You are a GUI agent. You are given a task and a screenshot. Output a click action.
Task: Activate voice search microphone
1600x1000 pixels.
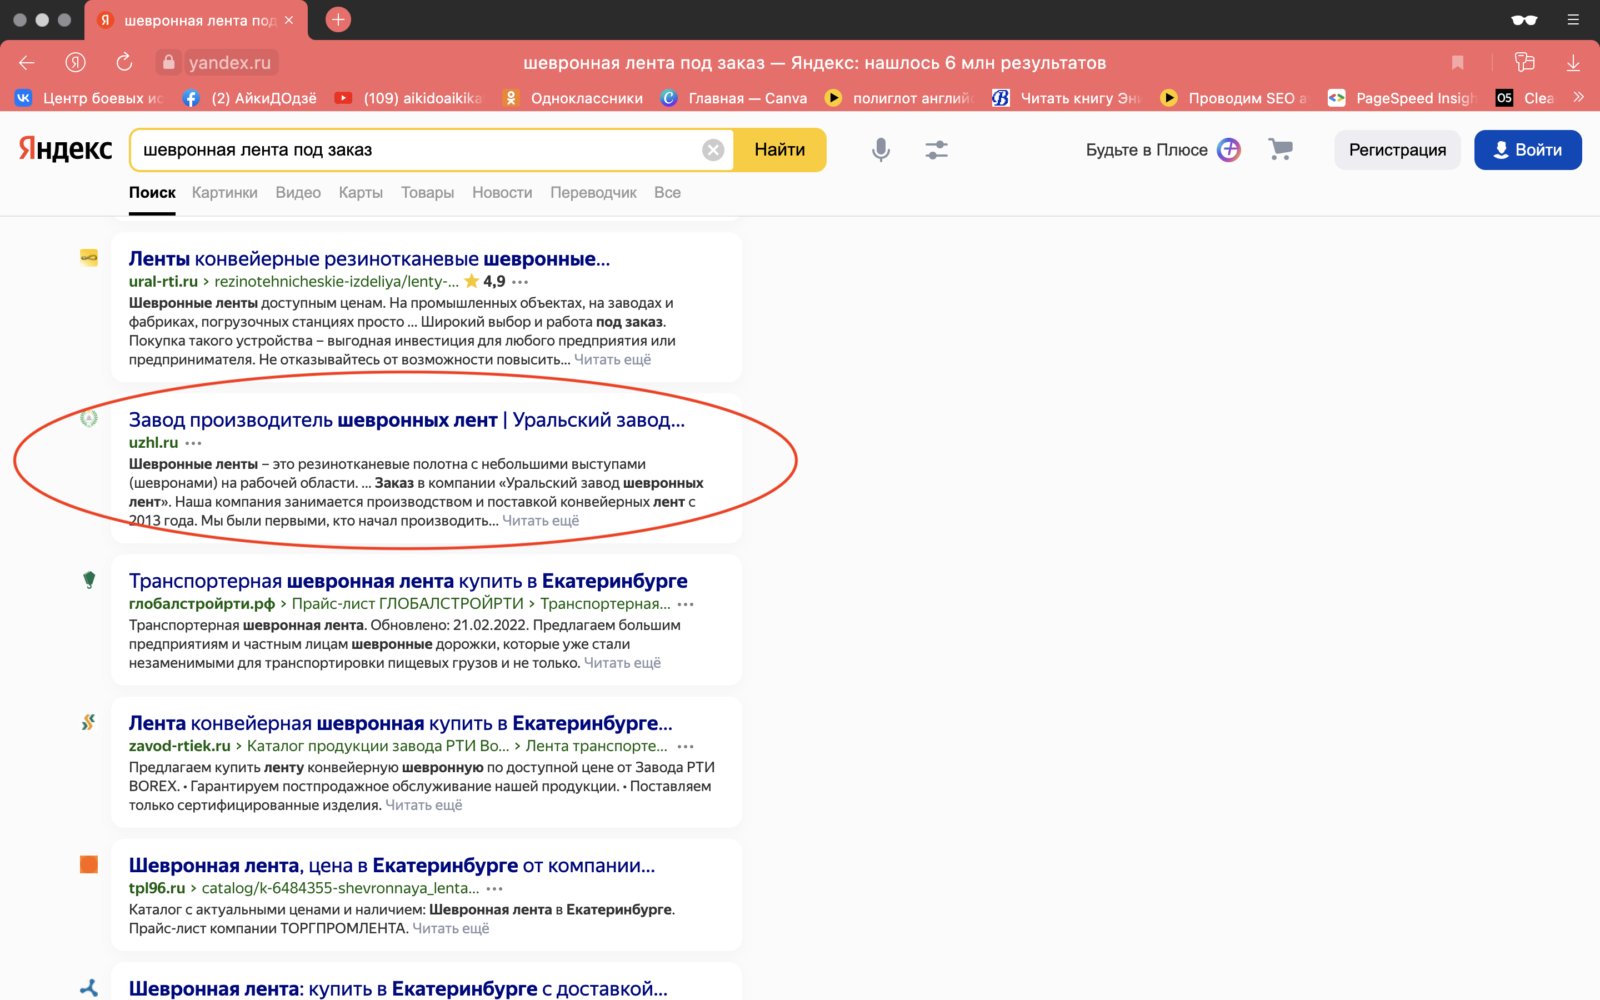[880, 149]
